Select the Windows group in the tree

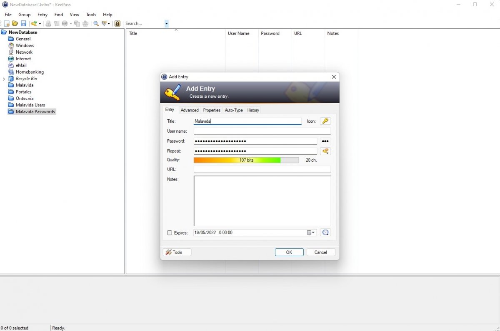(x=25, y=45)
